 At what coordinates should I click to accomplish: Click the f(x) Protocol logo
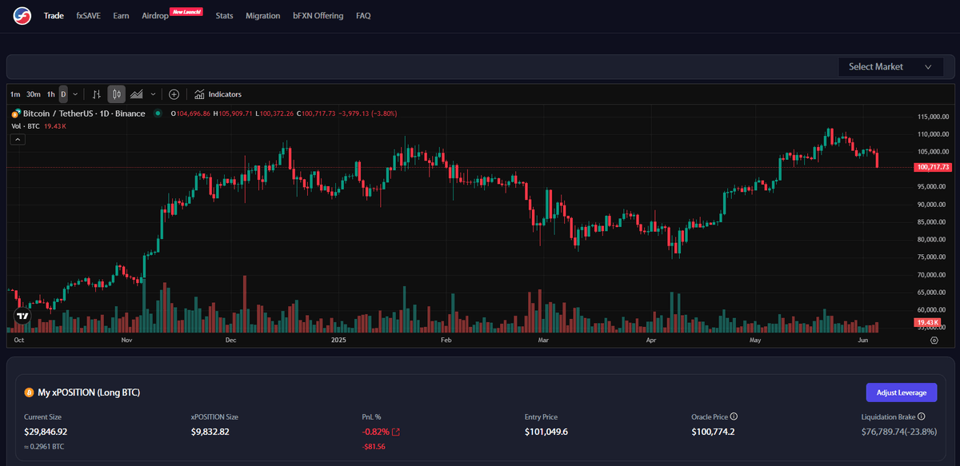(x=22, y=15)
